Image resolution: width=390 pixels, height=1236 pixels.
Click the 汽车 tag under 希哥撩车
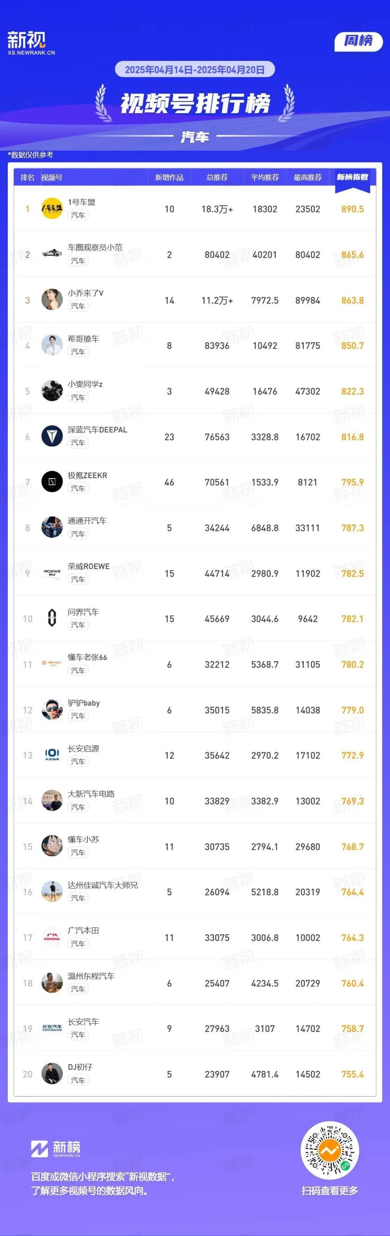pyautogui.click(x=78, y=352)
